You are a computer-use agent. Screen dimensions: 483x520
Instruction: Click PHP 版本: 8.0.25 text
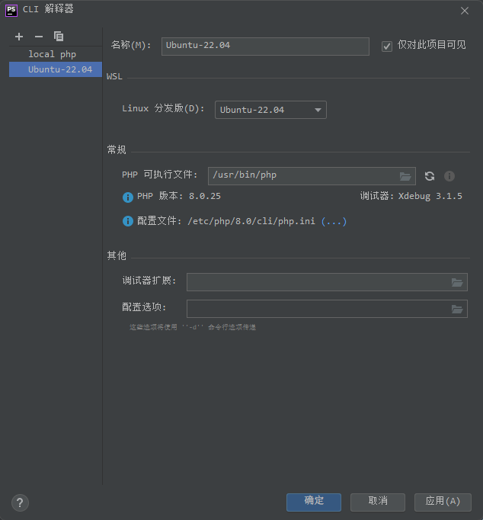pyautogui.click(x=179, y=196)
